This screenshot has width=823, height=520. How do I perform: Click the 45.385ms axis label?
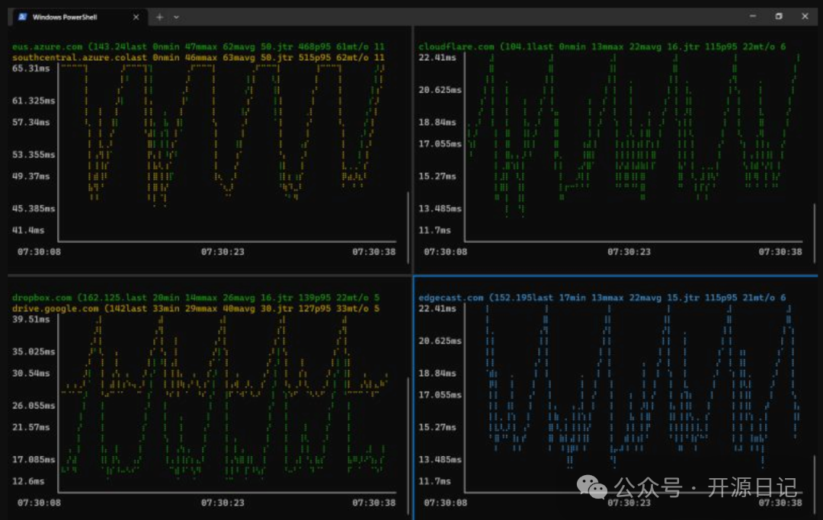(x=34, y=209)
